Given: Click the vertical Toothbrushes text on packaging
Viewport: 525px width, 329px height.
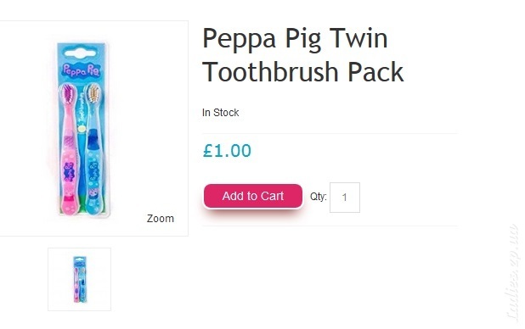Looking at the screenshot, I should [x=82, y=109].
